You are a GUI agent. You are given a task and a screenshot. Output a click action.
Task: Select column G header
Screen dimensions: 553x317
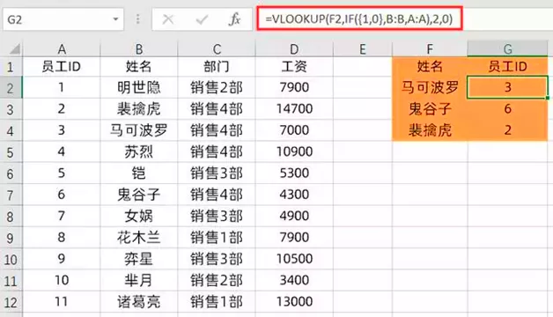(x=507, y=49)
